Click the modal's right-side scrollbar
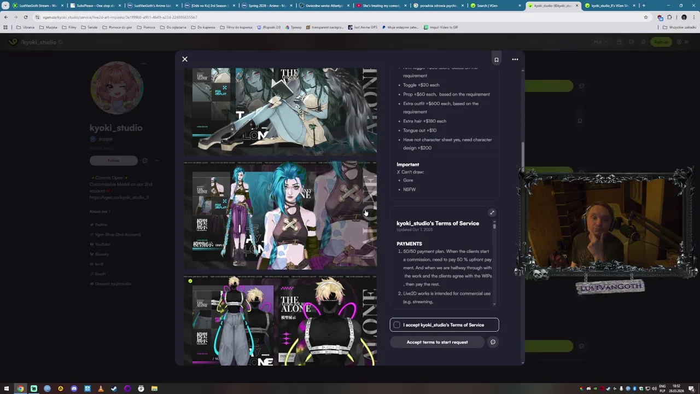Viewport: 700px width, 394px height. click(x=523, y=156)
